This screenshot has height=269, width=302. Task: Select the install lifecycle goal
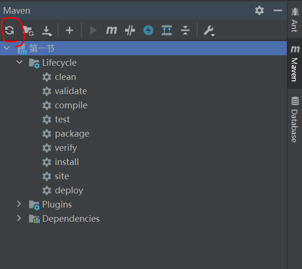(67, 162)
